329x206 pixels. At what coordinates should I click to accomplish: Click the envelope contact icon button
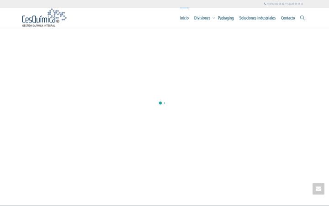point(318,189)
